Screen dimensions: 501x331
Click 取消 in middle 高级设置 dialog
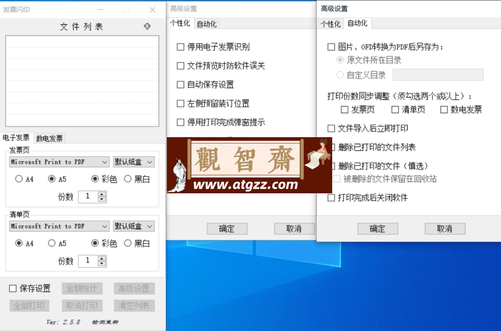point(294,228)
